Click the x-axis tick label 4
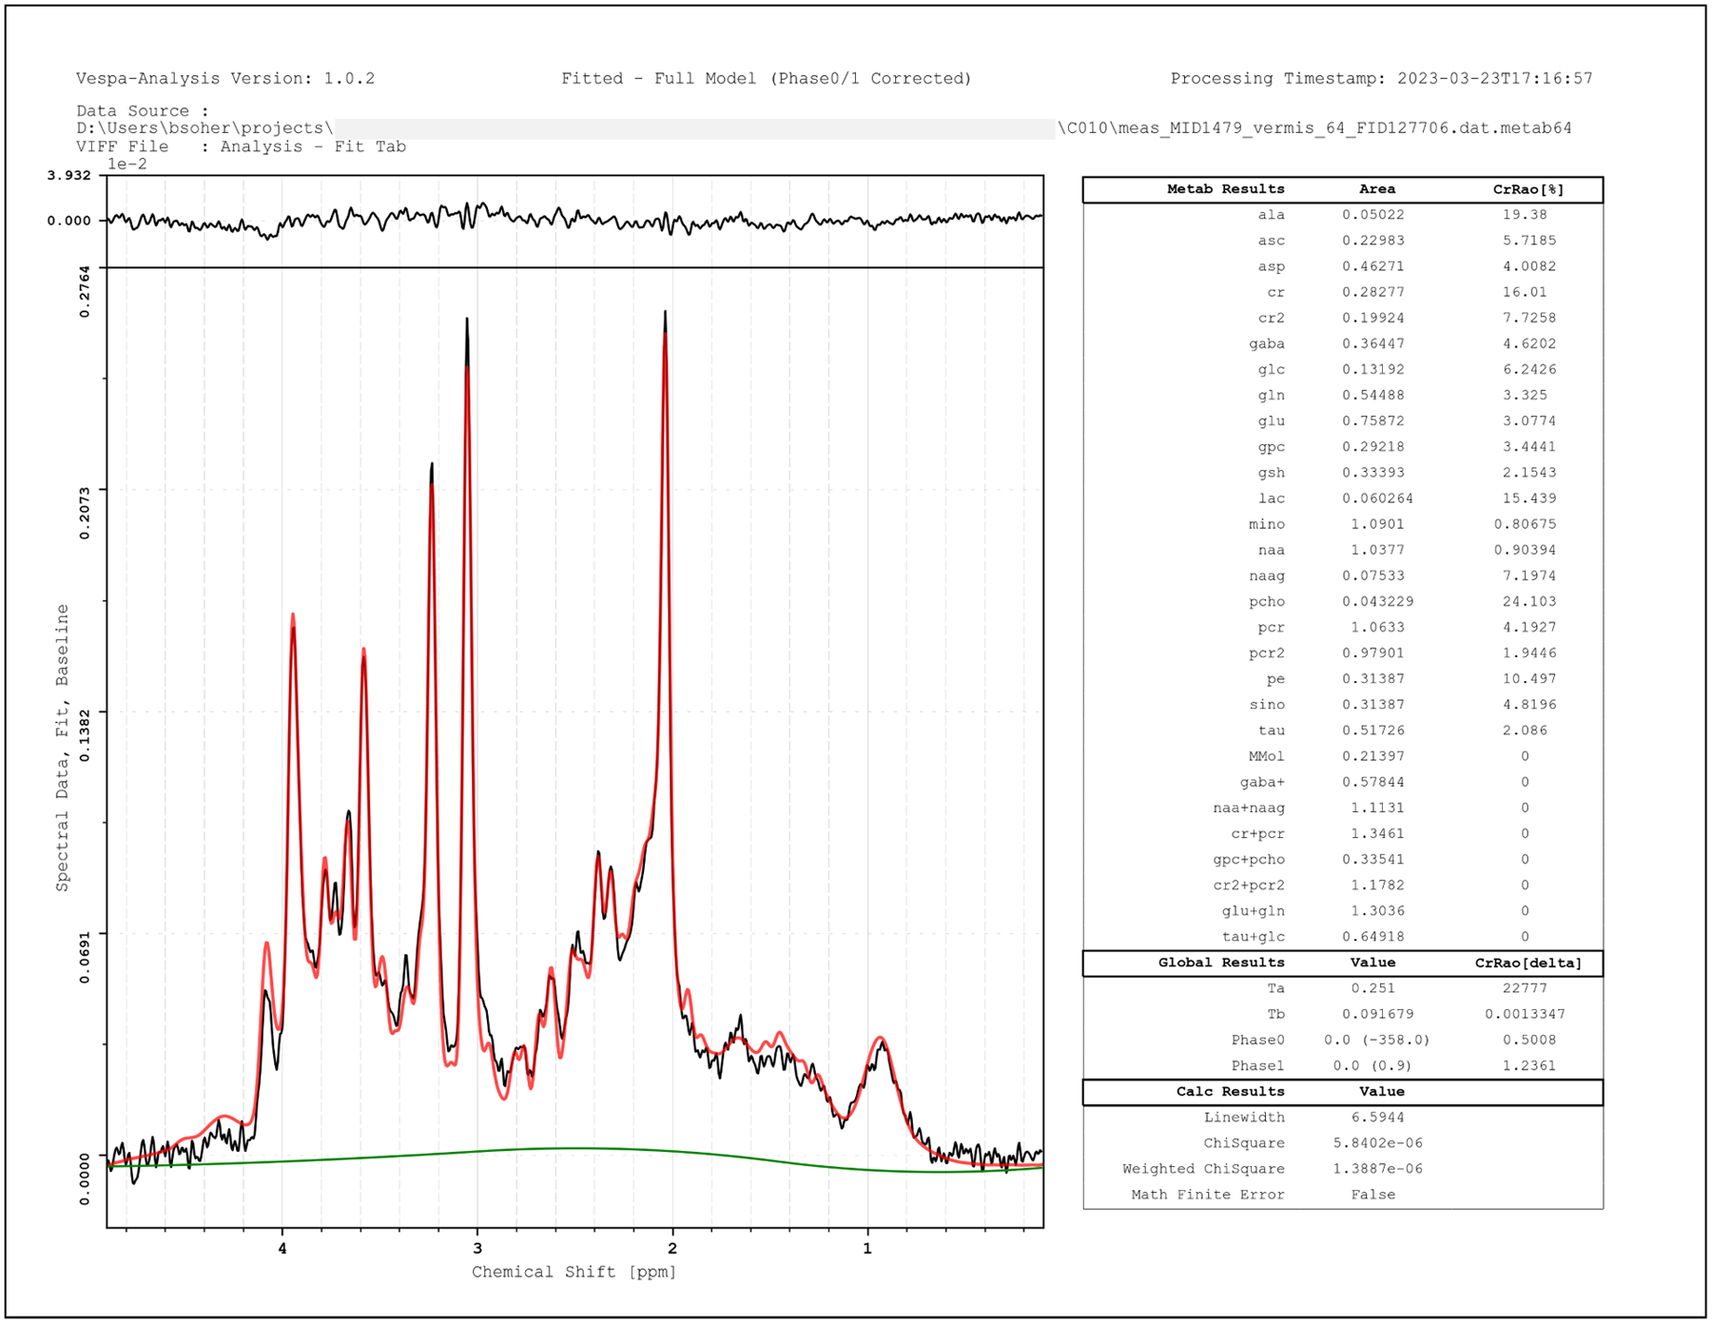Image resolution: width=1712 pixels, height=1324 pixels. 282,1248
